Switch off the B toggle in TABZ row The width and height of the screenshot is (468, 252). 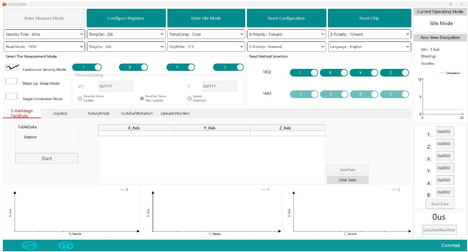pos(364,94)
